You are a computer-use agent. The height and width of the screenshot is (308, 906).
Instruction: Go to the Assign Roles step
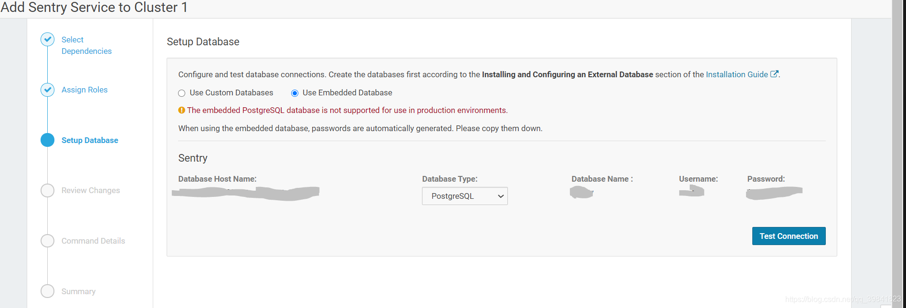(x=84, y=90)
